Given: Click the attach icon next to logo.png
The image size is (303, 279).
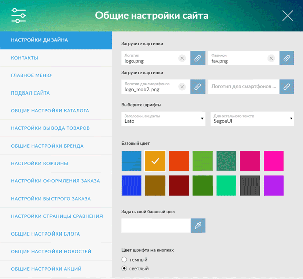Looking at the screenshot, I should coord(198,59).
